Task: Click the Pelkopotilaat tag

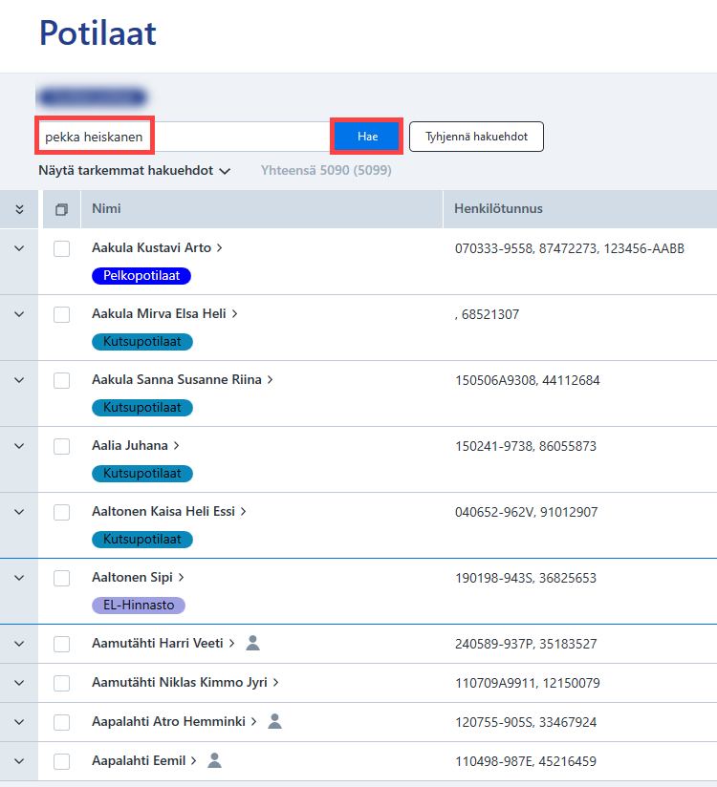Action: coord(141,276)
